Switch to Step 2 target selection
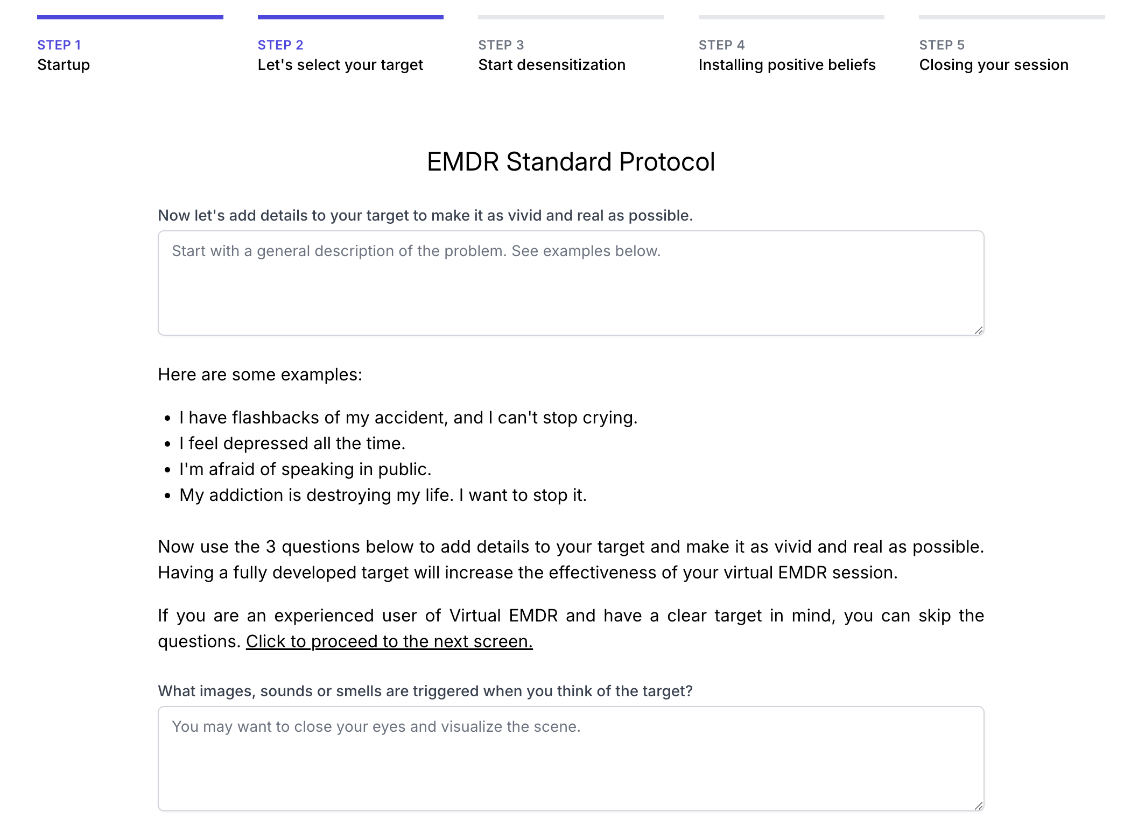 click(x=340, y=55)
